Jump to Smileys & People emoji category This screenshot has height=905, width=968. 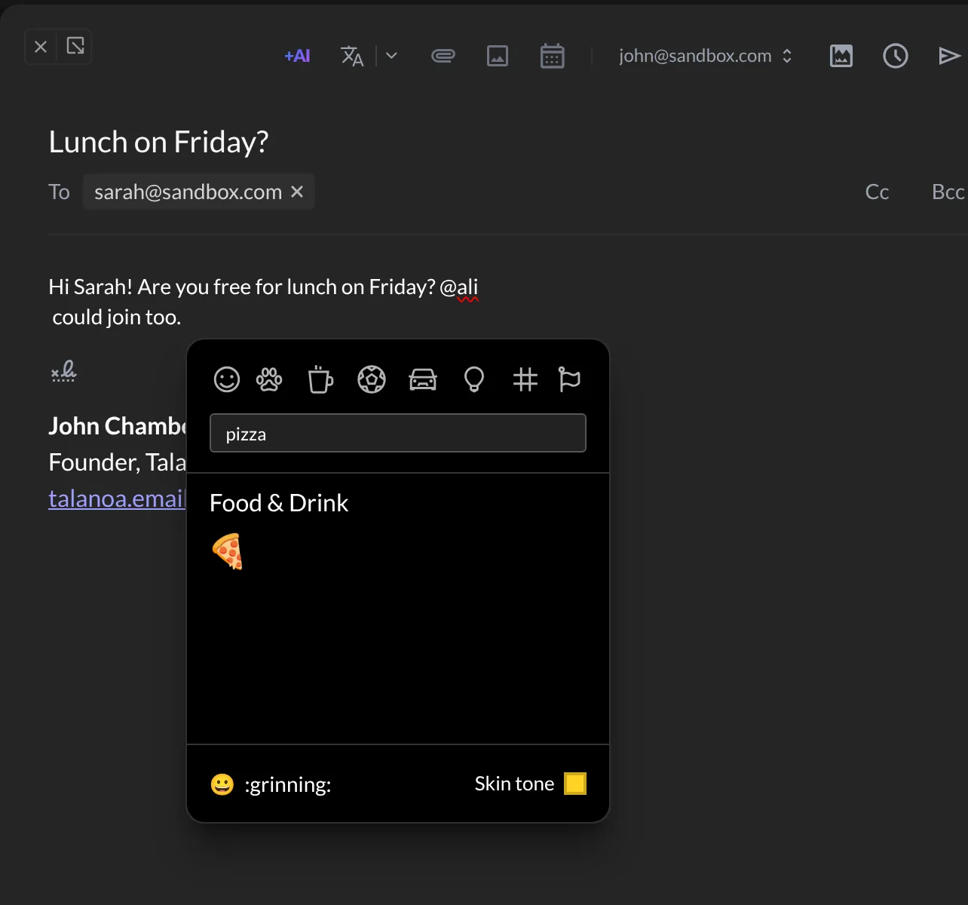[227, 379]
